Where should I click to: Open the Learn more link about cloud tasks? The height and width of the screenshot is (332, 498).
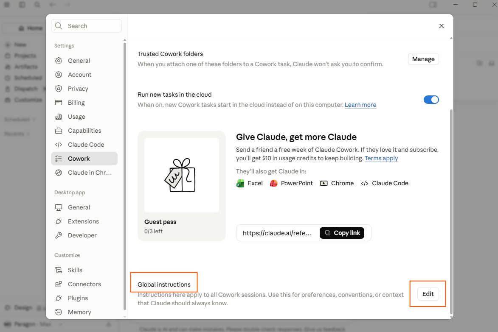pyautogui.click(x=360, y=105)
